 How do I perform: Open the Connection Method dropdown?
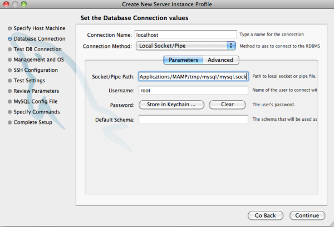click(186, 46)
